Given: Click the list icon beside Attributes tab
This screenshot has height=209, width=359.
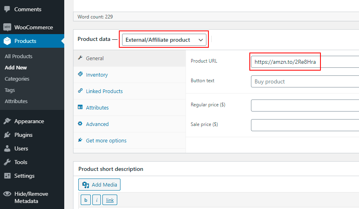Looking at the screenshot, I should 80,107.
